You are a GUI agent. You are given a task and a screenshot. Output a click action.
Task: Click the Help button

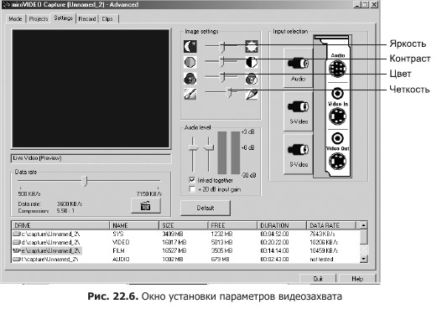pyautogui.click(x=357, y=279)
